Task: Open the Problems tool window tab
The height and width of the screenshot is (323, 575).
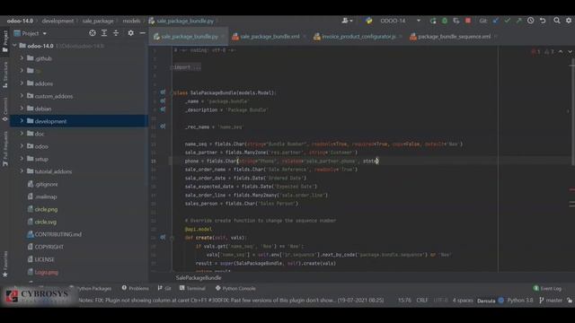Action: click(136, 289)
